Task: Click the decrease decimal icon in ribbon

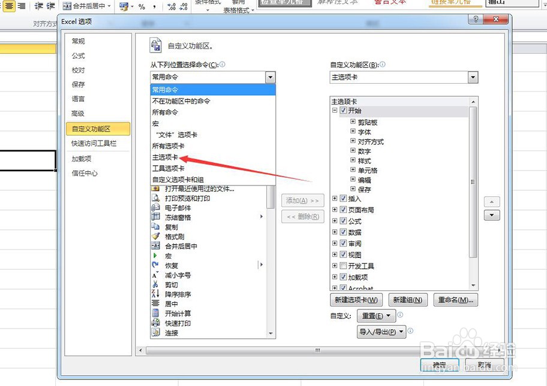Action: click(184, 6)
